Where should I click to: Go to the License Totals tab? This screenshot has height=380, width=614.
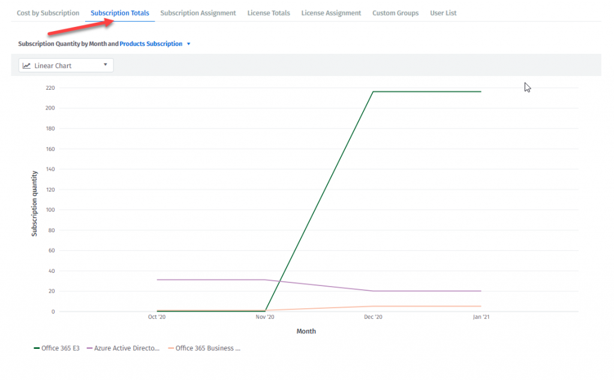(269, 13)
